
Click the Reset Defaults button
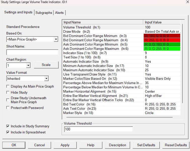pyautogui.click(x=176, y=145)
